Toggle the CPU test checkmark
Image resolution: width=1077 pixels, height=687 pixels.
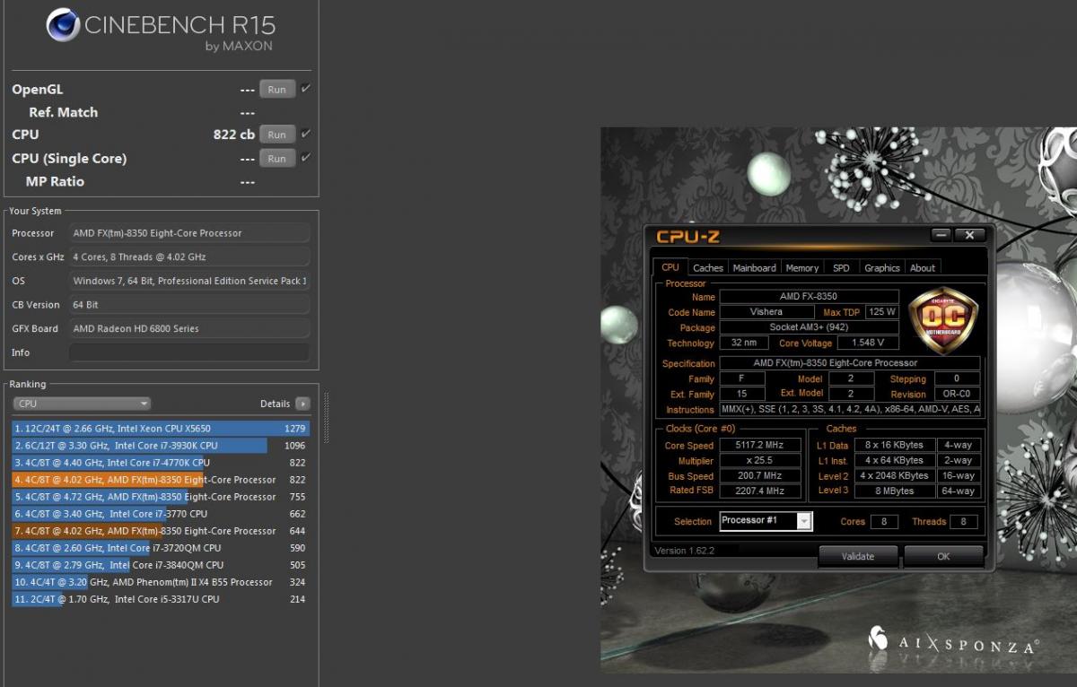306,134
